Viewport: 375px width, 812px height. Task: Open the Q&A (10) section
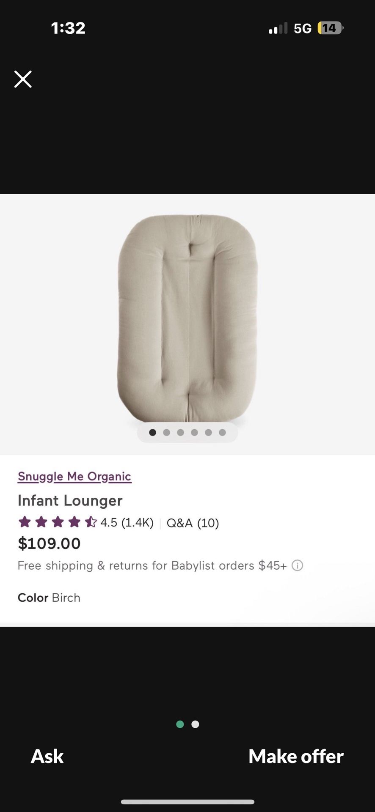pos(193,523)
